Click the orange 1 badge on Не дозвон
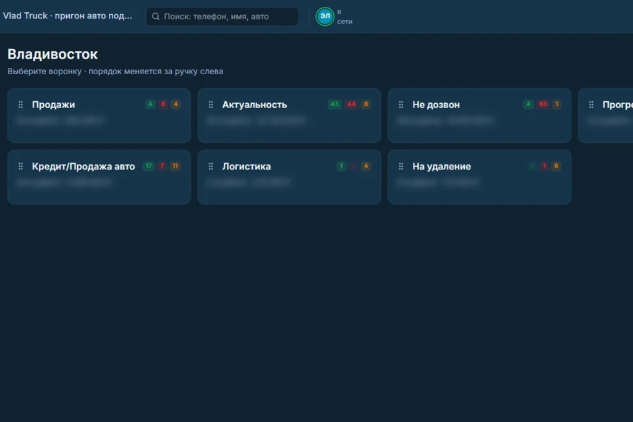The image size is (633, 422). pos(557,104)
